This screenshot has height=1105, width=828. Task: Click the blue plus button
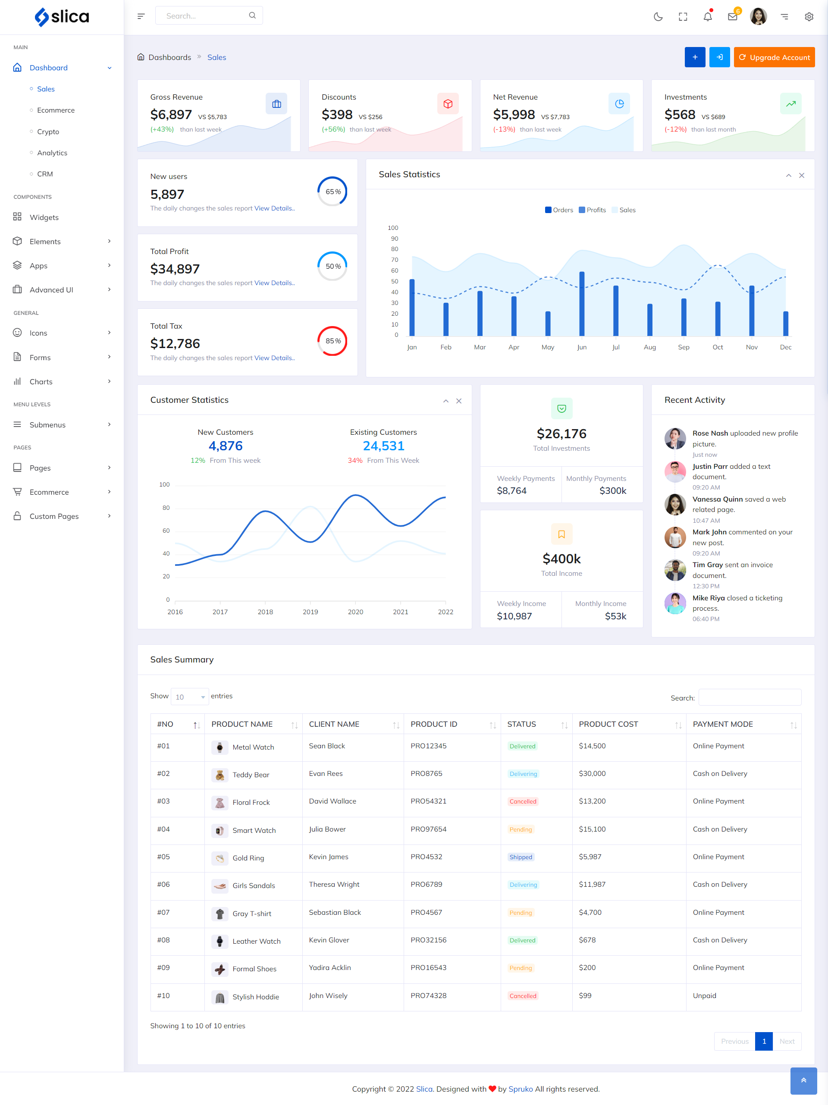(x=695, y=57)
